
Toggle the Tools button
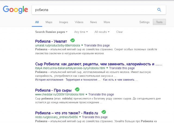(x=159, y=22)
